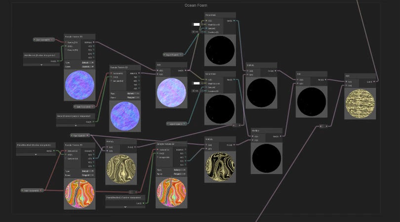Click the Out port of the yellow-preview Add node
The width and height of the screenshot is (400, 222).
click(x=374, y=81)
